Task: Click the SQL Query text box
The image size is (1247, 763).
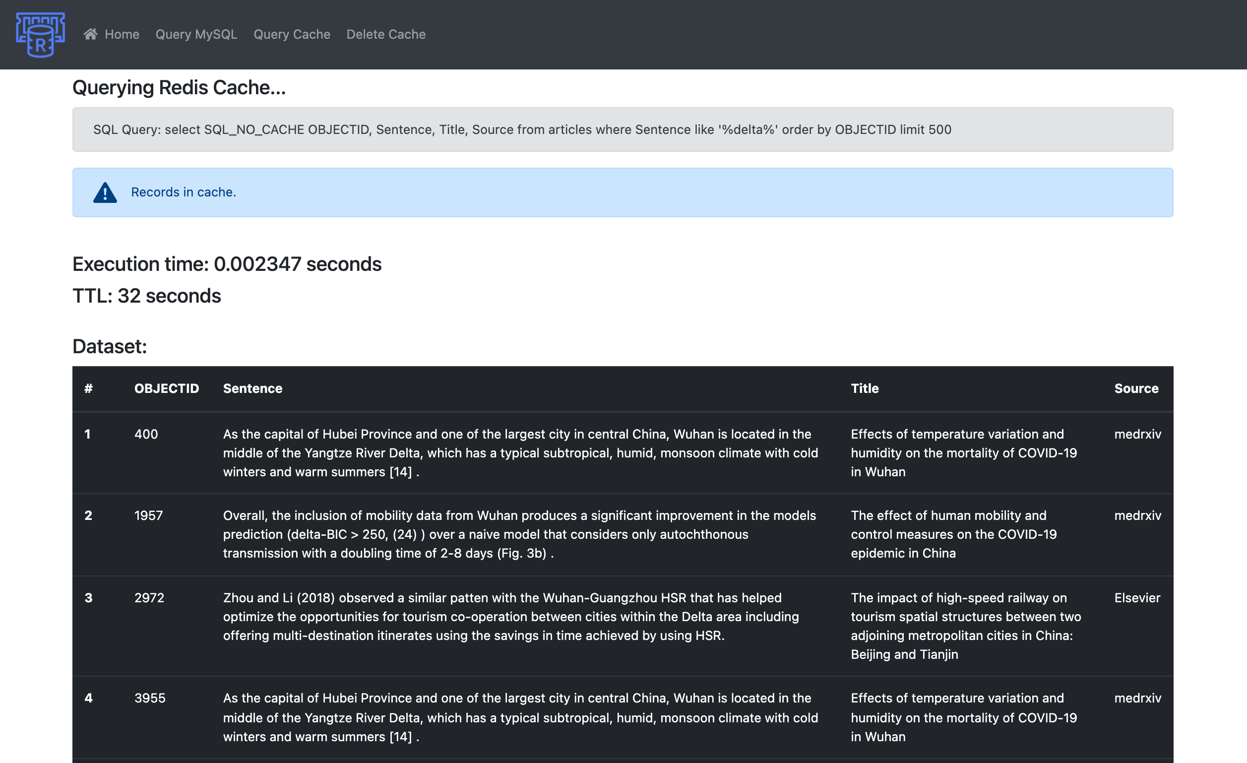Action: pyautogui.click(x=623, y=129)
